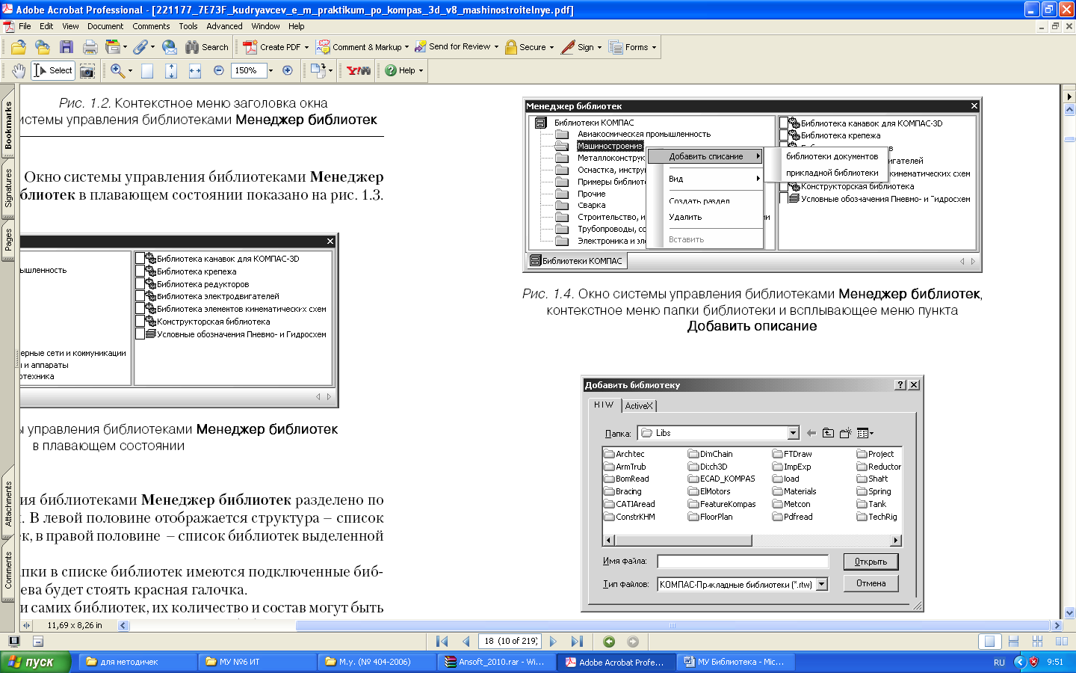Print the document with printer icon
Viewport: 1076px width, 673px height.
click(x=90, y=47)
